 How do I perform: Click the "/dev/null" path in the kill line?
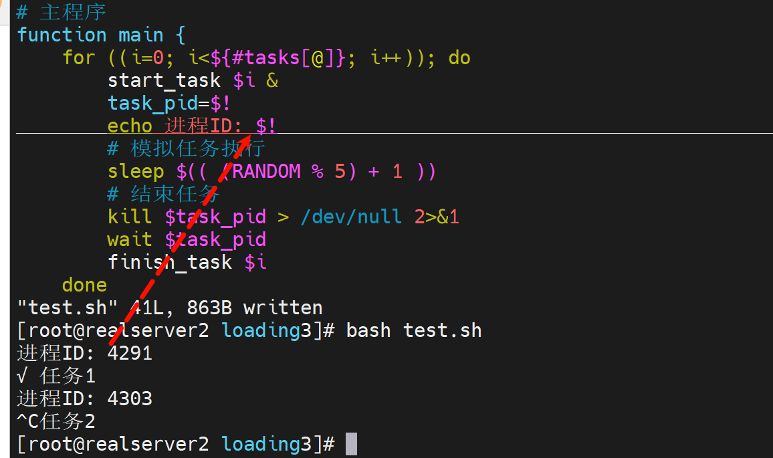point(351,217)
